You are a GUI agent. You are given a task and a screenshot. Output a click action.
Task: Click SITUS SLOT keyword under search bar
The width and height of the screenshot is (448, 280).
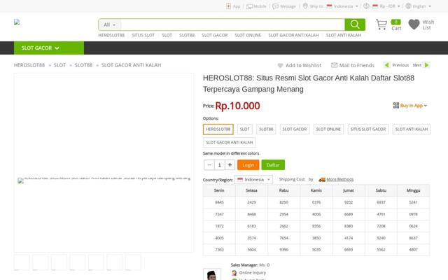click(143, 35)
